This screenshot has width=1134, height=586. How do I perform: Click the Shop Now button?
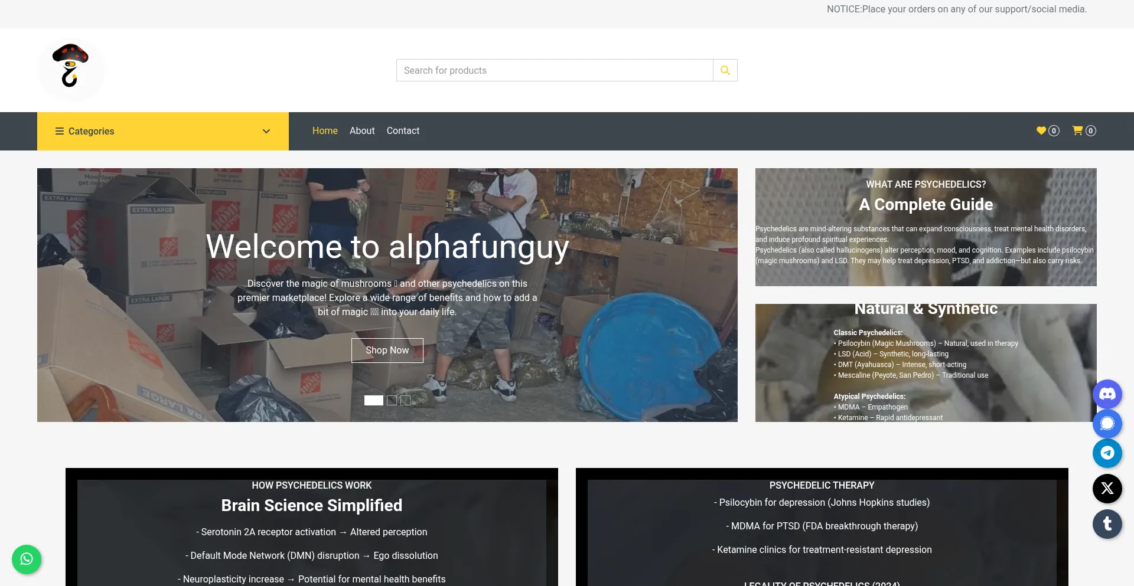387,351
